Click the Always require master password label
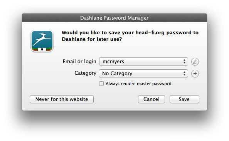Viewport: 229px width, 141px height. [x=138, y=84]
